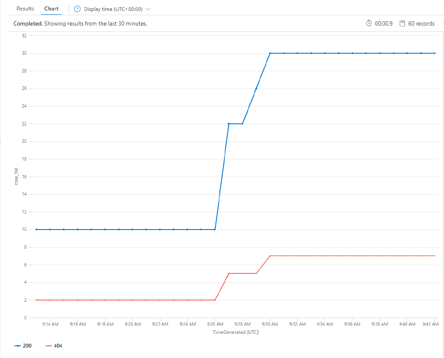444x358 pixels.
Task: Click the blue line marker for 200
Action: 18,345
